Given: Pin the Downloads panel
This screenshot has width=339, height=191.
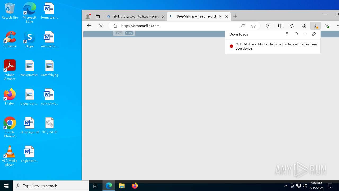Looking at the screenshot, I should [314, 34].
